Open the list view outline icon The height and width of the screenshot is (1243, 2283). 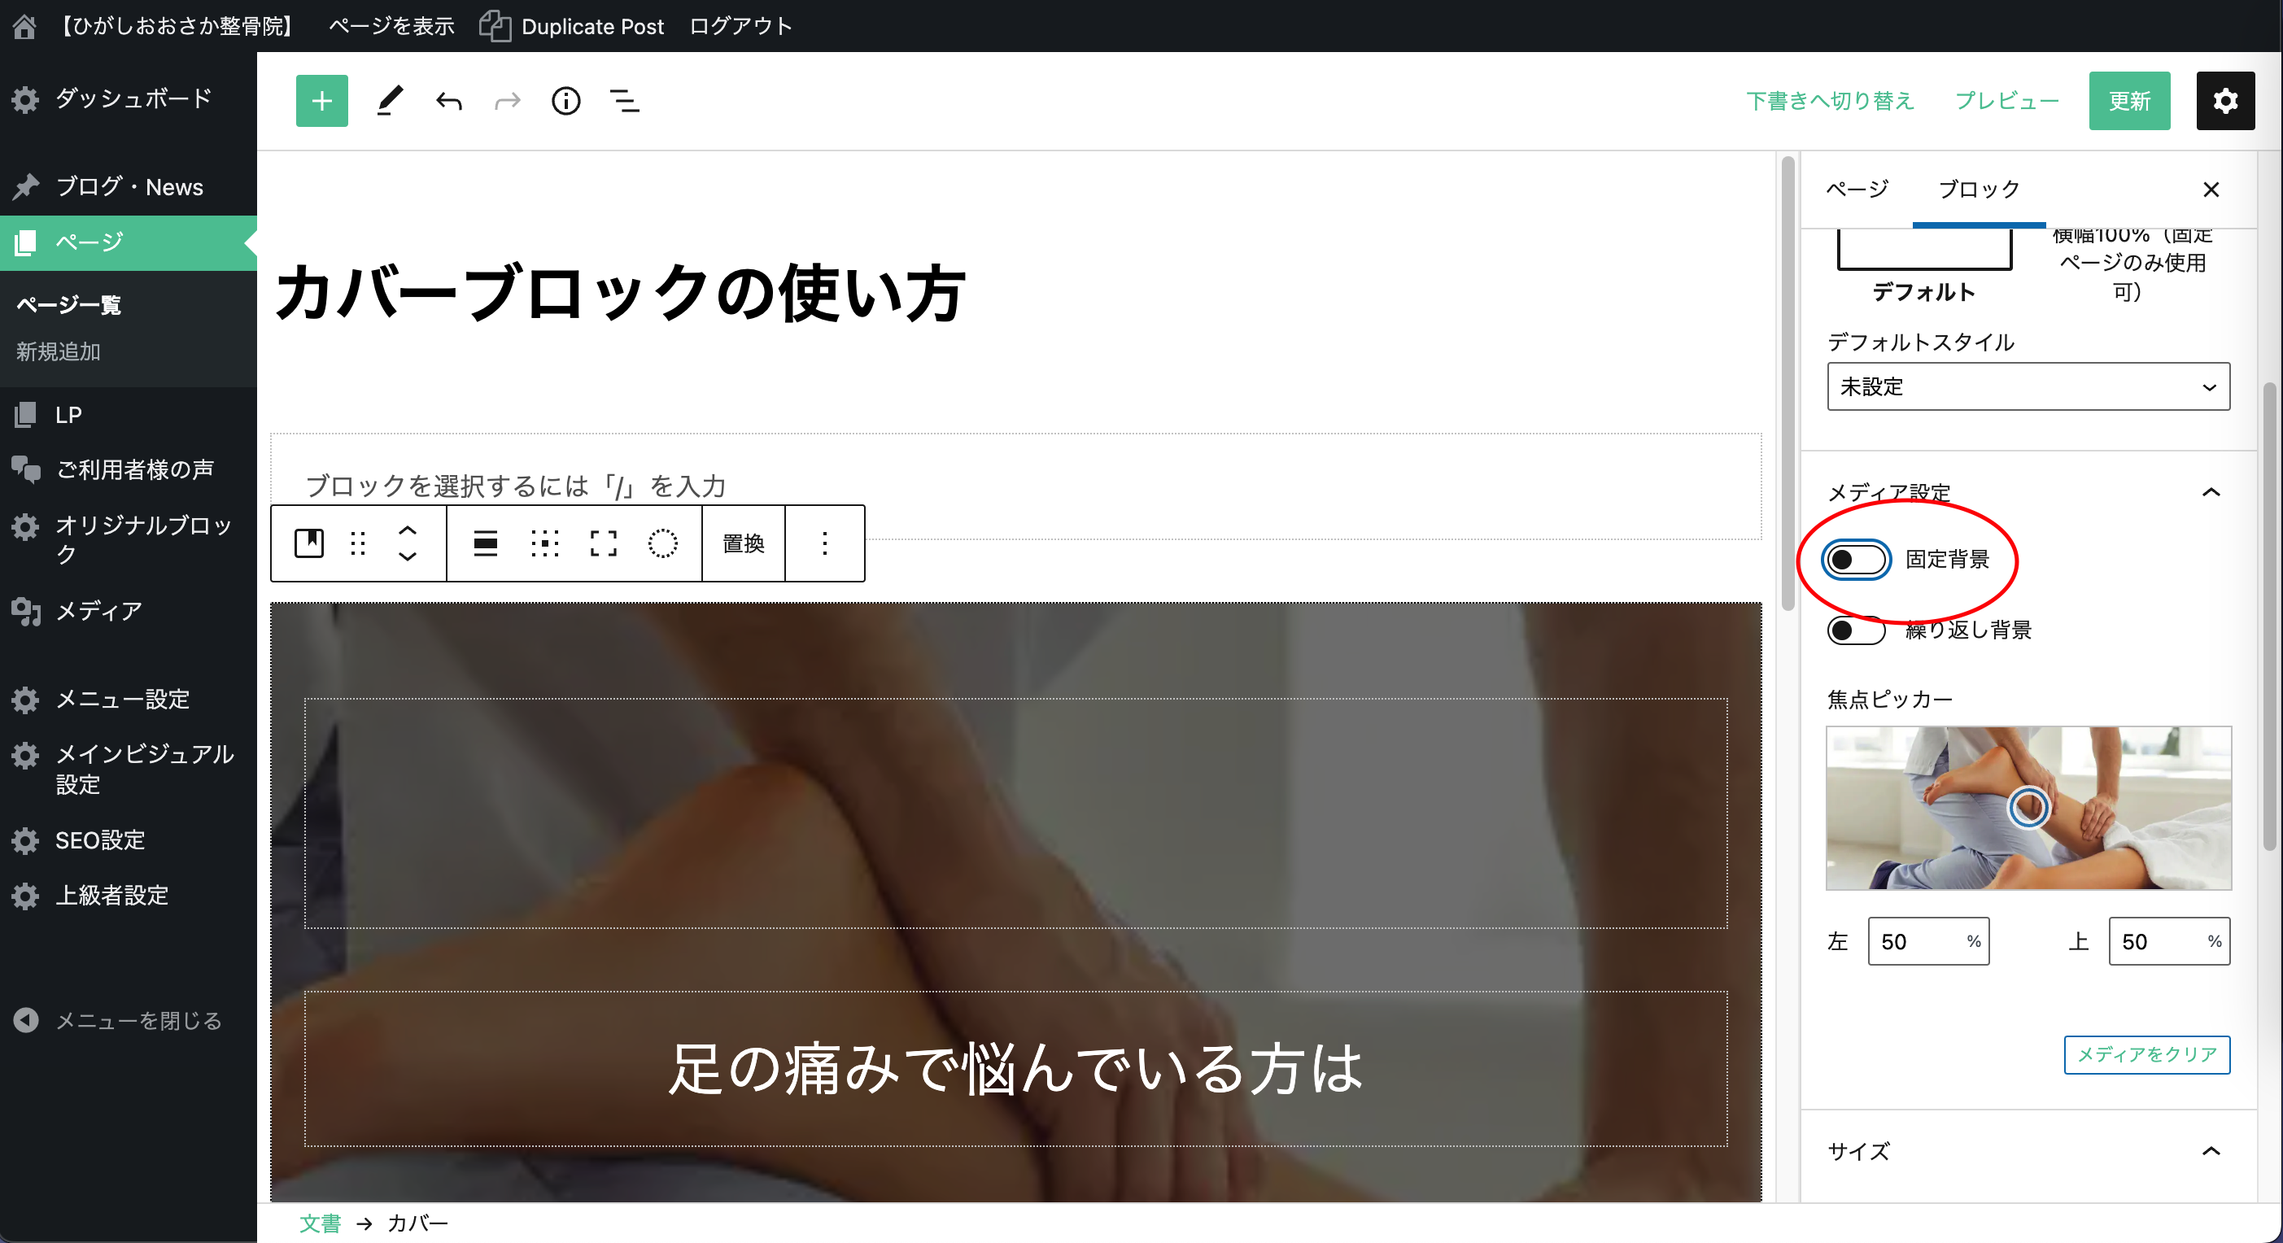click(x=624, y=101)
